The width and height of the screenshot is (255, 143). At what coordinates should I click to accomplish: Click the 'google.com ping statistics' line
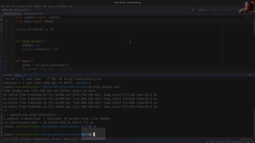(x=33, y=115)
